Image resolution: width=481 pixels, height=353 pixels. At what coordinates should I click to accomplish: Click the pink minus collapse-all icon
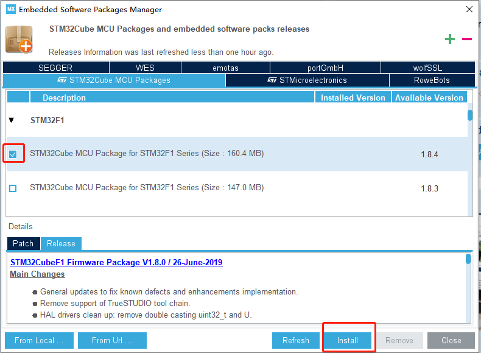(x=467, y=39)
